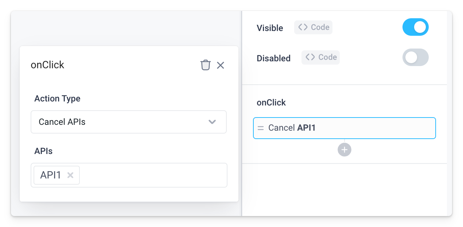Click the plus icon to add another action
This screenshot has width=463, height=227.
coord(344,150)
